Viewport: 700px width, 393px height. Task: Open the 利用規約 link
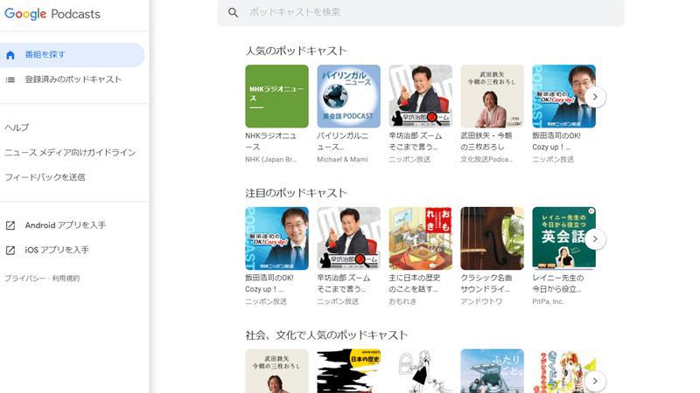(x=66, y=279)
